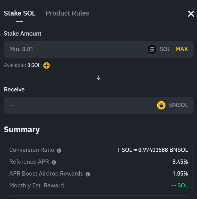Click the Conversion Ratio value text
The width and height of the screenshot is (197, 199).
152,150
